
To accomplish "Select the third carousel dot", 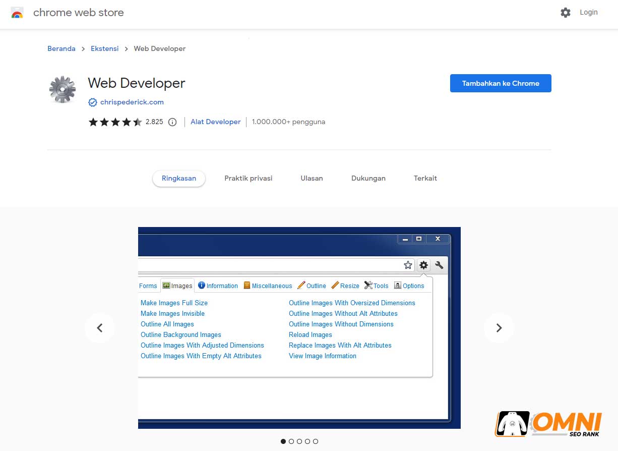I will (299, 441).
